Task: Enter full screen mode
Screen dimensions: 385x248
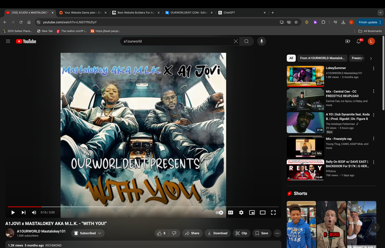Action: (273, 213)
